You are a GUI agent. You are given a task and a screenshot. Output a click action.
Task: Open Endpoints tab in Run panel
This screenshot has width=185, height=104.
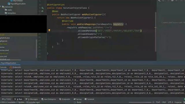[x=15, y=67]
